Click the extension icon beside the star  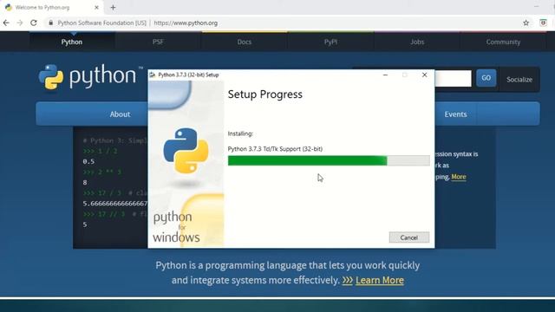(x=543, y=23)
